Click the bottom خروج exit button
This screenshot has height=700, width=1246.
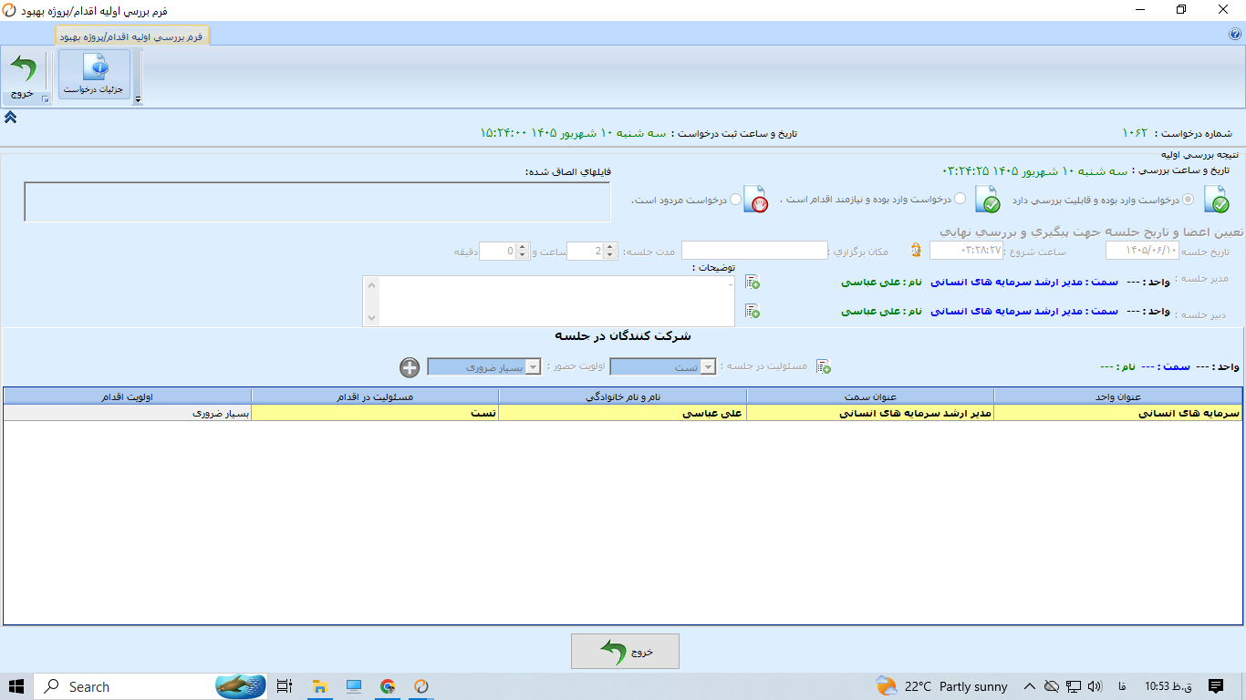[x=625, y=652]
